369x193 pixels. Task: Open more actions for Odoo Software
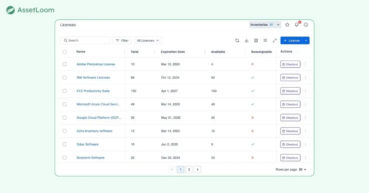pyautogui.click(x=305, y=144)
